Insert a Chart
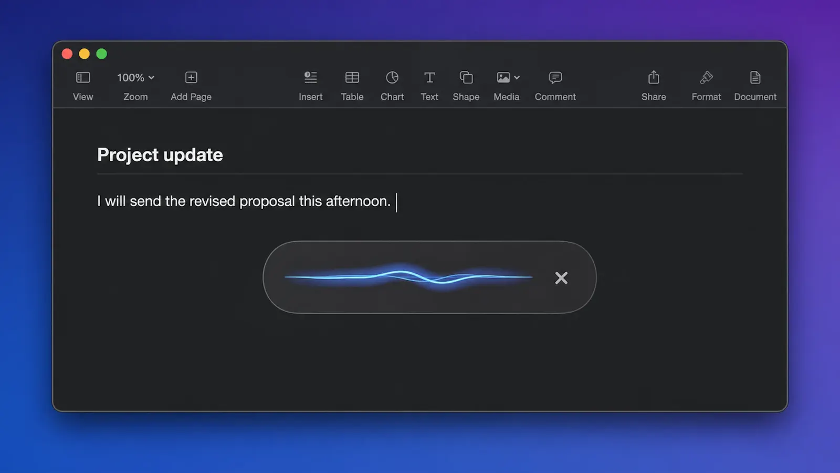 coord(392,86)
